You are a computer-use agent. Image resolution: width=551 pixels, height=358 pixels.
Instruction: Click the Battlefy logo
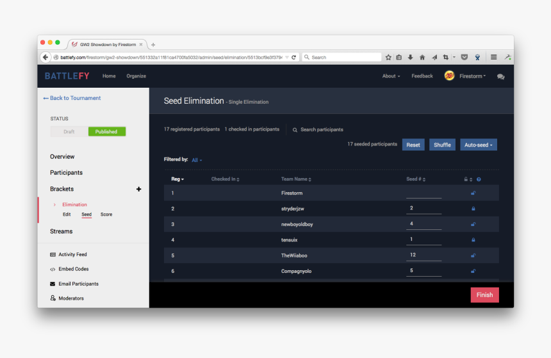click(67, 76)
